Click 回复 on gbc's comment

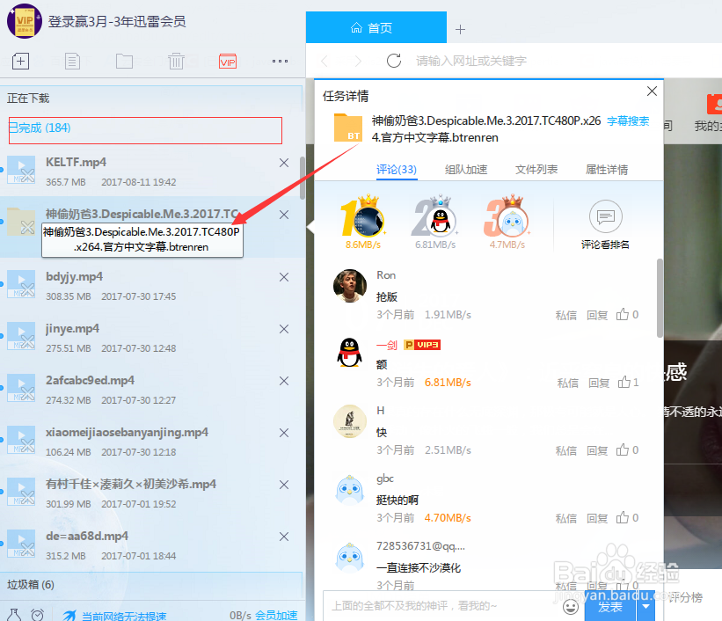click(x=597, y=518)
